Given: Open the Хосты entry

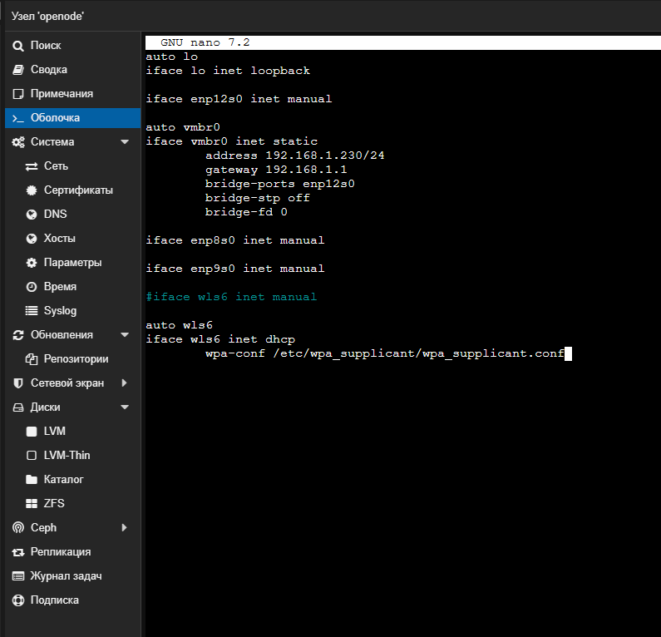Looking at the screenshot, I should click(x=59, y=239).
